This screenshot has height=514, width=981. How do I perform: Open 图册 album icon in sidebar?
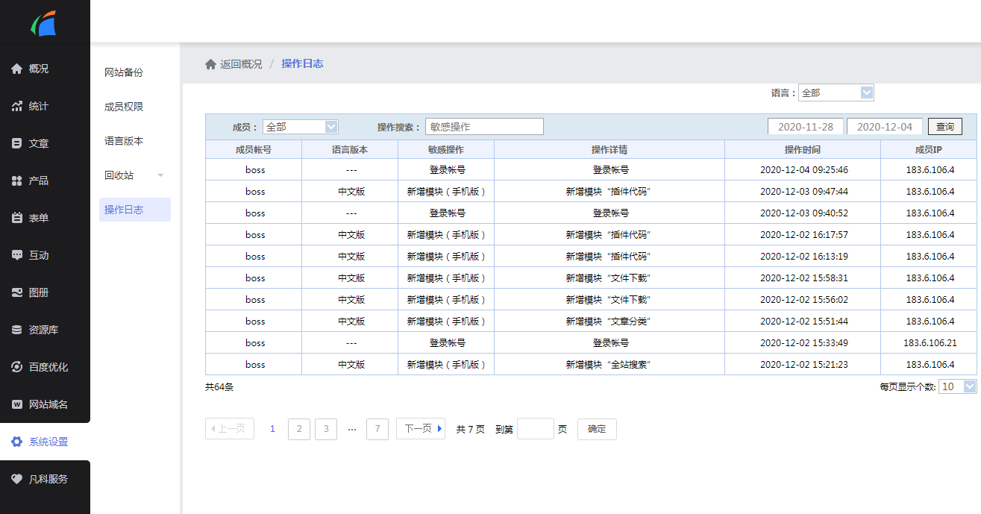[x=16, y=292]
